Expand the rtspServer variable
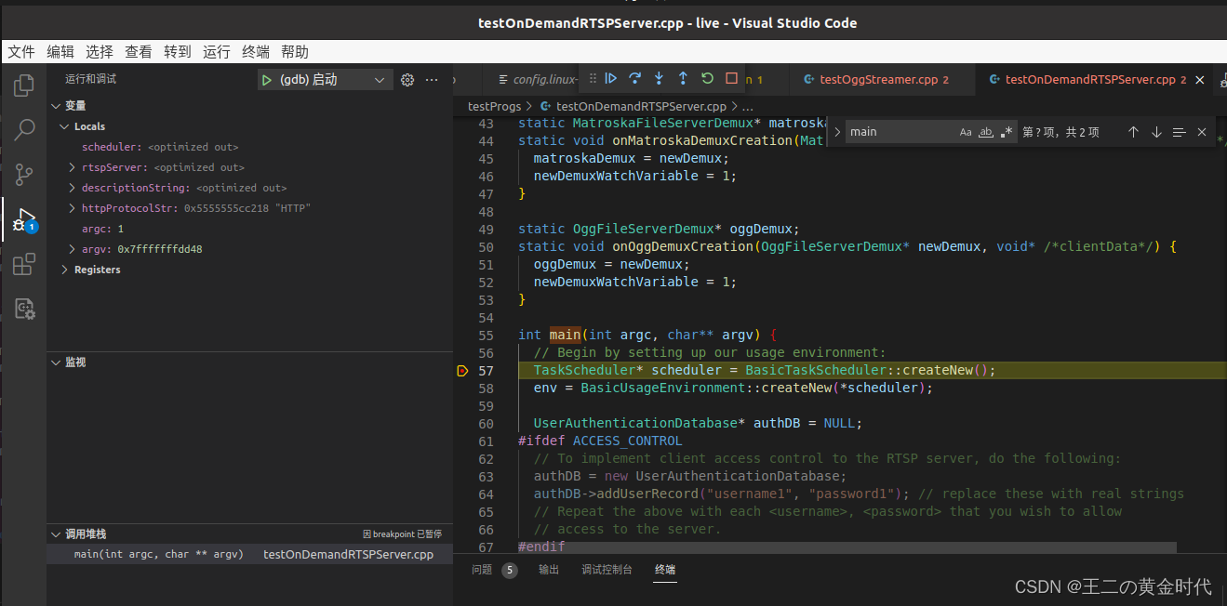Viewport: 1227px width, 606px height. pyautogui.click(x=73, y=167)
